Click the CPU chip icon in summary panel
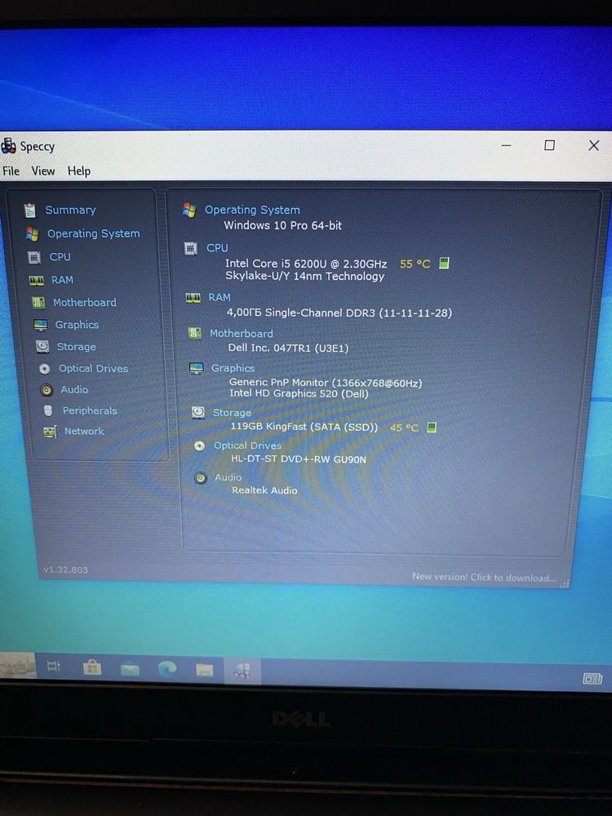Image resolution: width=612 pixels, height=816 pixels. pyautogui.click(x=191, y=249)
